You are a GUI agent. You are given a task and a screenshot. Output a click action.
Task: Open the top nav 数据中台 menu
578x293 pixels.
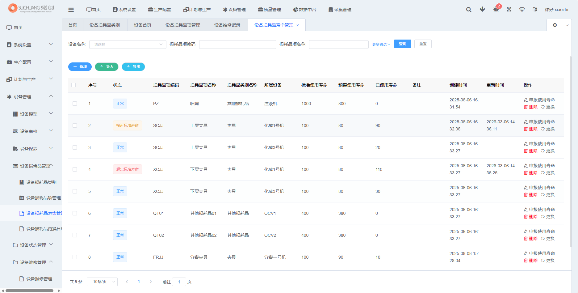tap(305, 10)
